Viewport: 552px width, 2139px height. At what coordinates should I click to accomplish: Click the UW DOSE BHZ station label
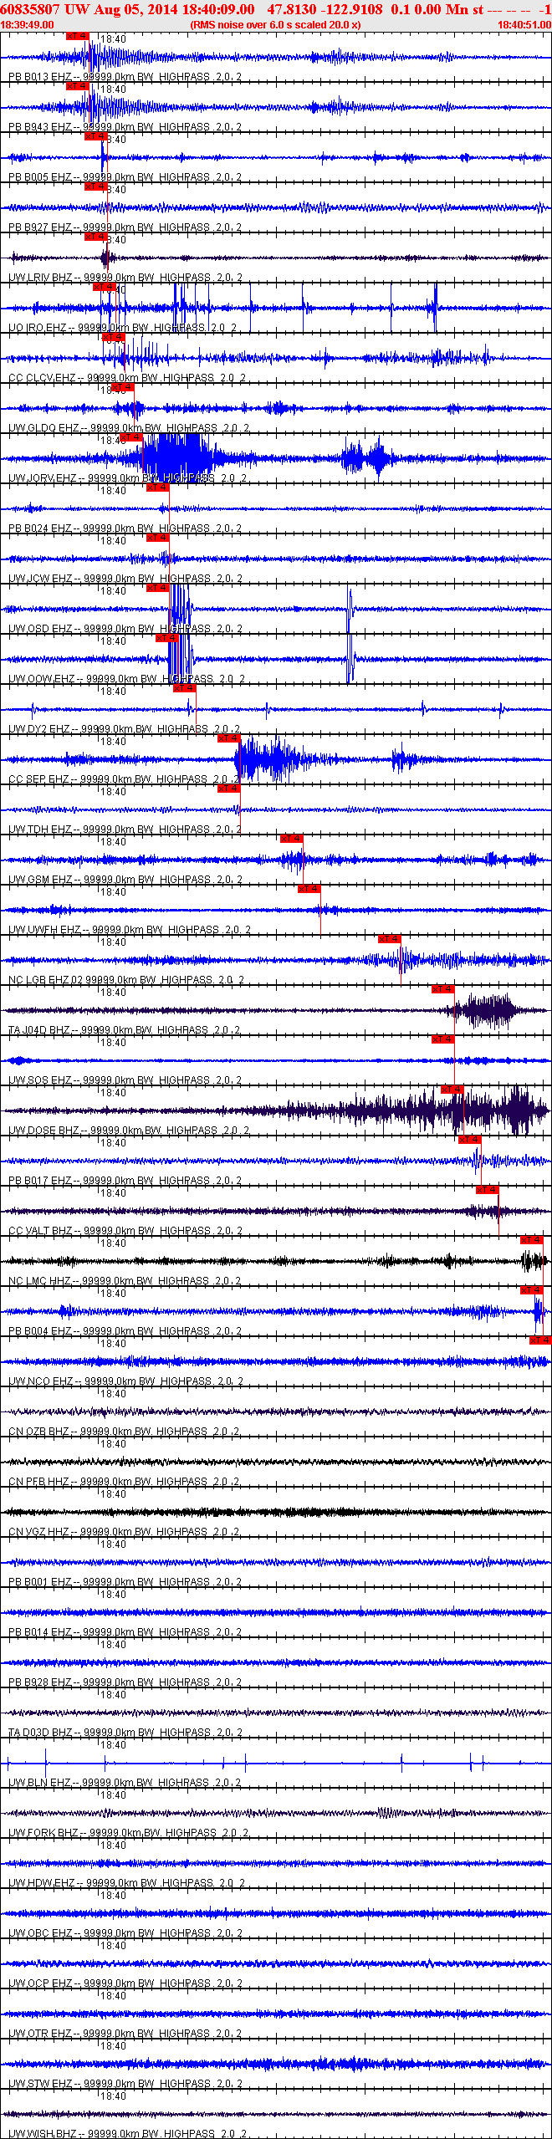43,1131
